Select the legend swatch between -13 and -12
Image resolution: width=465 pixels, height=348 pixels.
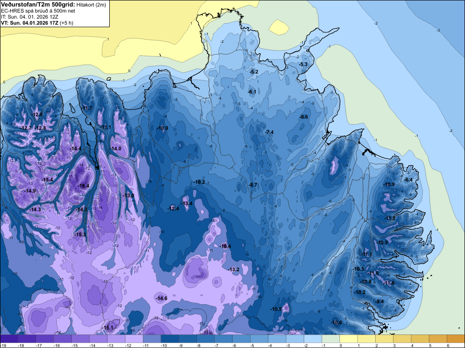tap(116, 339)
